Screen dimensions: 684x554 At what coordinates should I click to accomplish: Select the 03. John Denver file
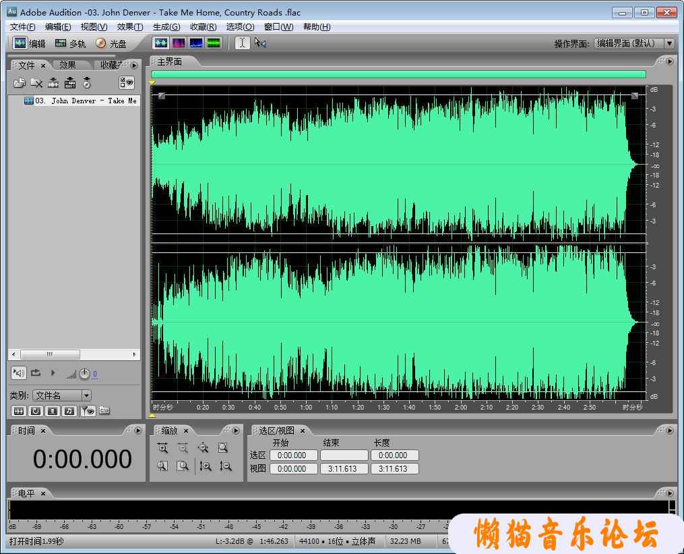coord(81,101)
